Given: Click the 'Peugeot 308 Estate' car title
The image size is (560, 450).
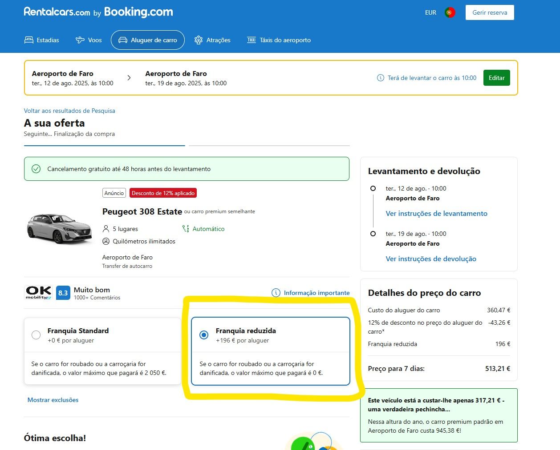Looking at the screenshot, I should click(x=142, y=211).
